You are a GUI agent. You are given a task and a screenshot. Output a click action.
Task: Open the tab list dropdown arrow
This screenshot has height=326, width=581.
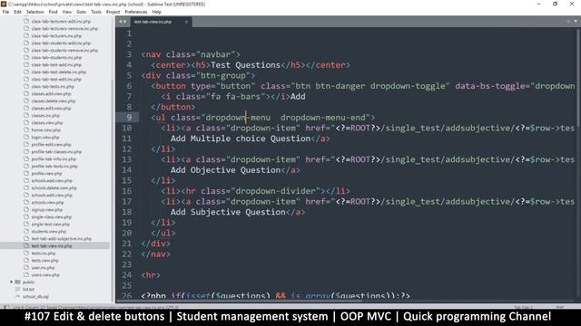point(575,22)
